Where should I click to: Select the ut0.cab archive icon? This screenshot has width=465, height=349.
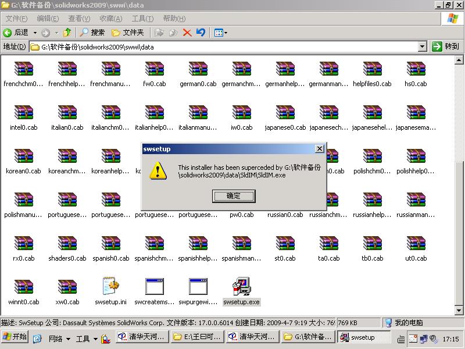[416, 243]
